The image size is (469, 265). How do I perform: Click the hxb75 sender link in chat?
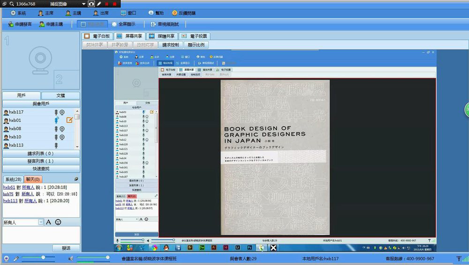point(8,194)
